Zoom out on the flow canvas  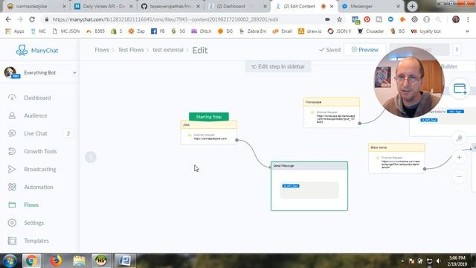pyautogui.click(x=460, y=176)
